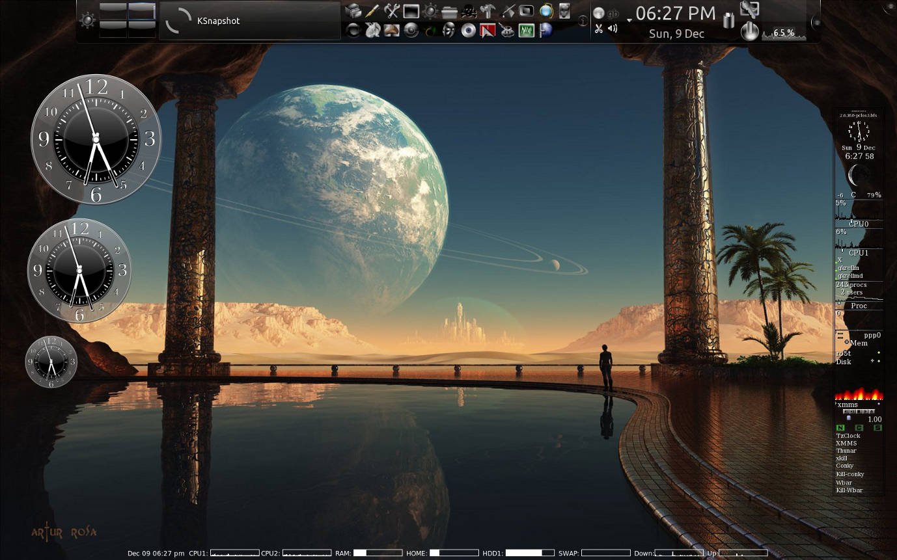Click the speaker volume tray icon
The image size is (897, 560).
pyautogui.click(x=613, y=29)
